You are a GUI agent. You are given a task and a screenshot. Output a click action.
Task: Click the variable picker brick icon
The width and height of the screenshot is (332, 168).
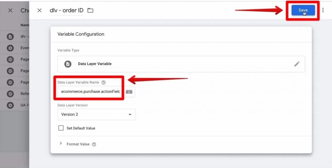point(129,92)
